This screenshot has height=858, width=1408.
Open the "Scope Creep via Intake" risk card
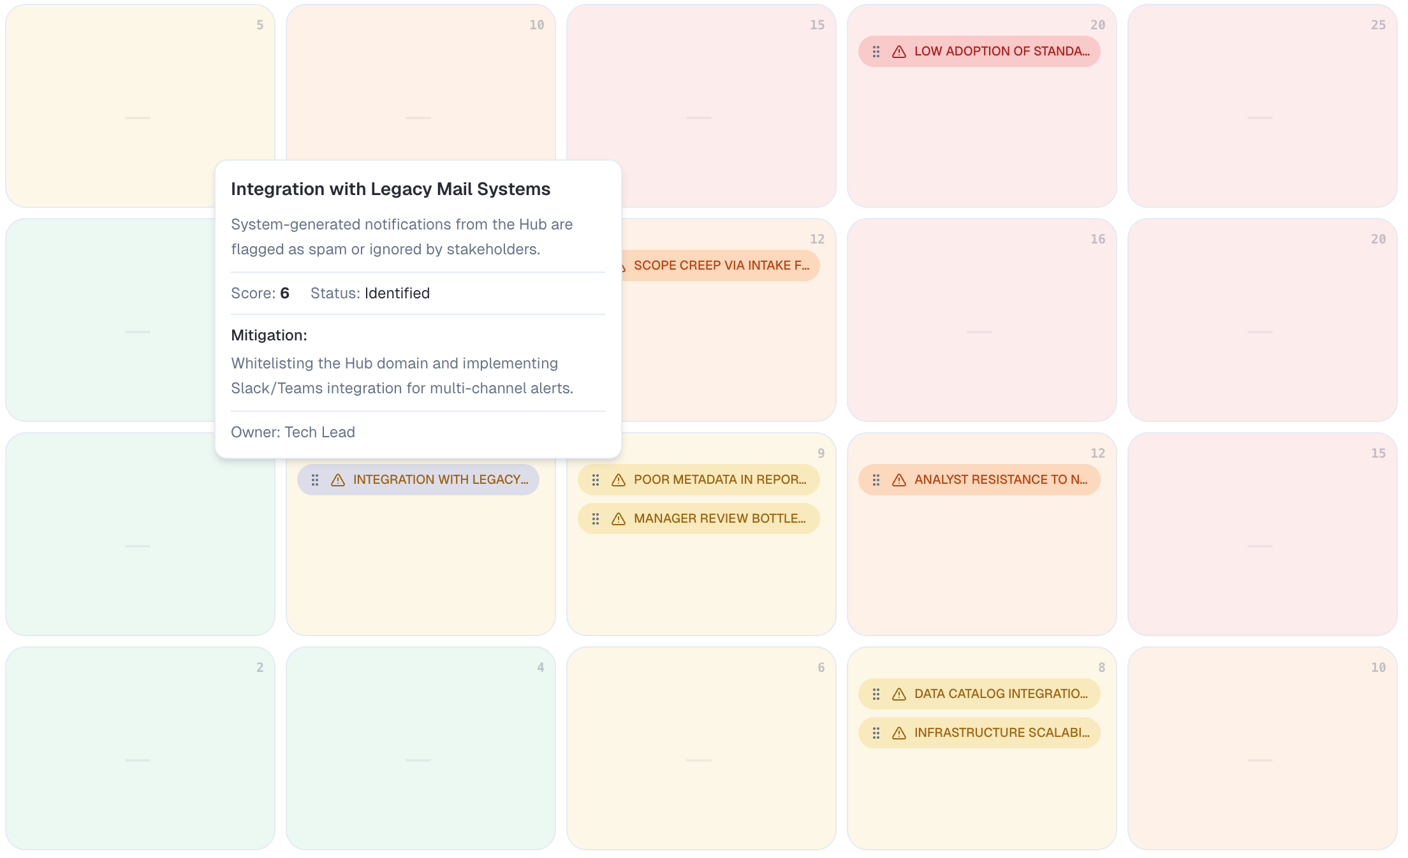[721, 266]
